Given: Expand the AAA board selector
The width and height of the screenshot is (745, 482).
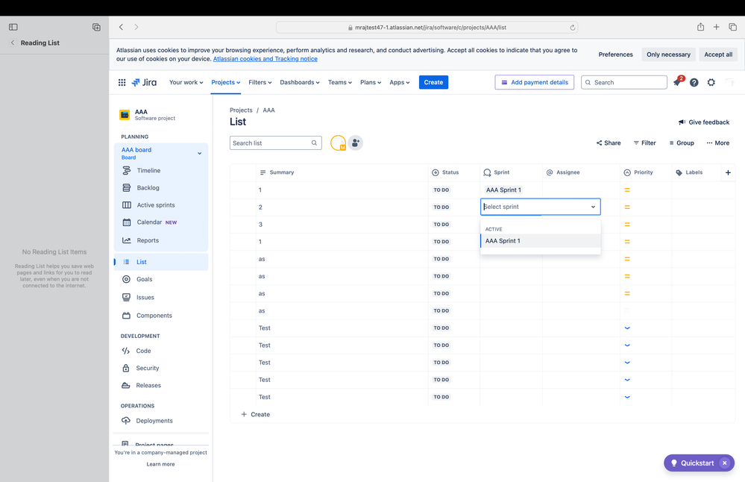Looking at the screenshot, I should pos(200,153).
